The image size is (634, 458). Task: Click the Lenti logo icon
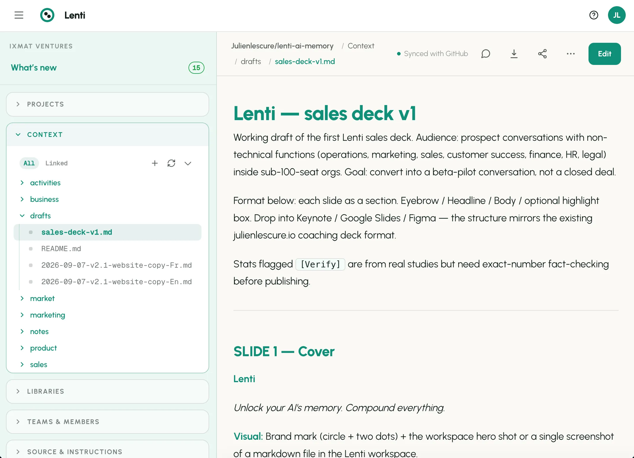tap(47, 15)
